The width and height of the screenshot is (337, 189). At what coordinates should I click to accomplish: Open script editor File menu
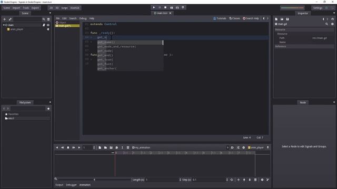click(58, 18)
